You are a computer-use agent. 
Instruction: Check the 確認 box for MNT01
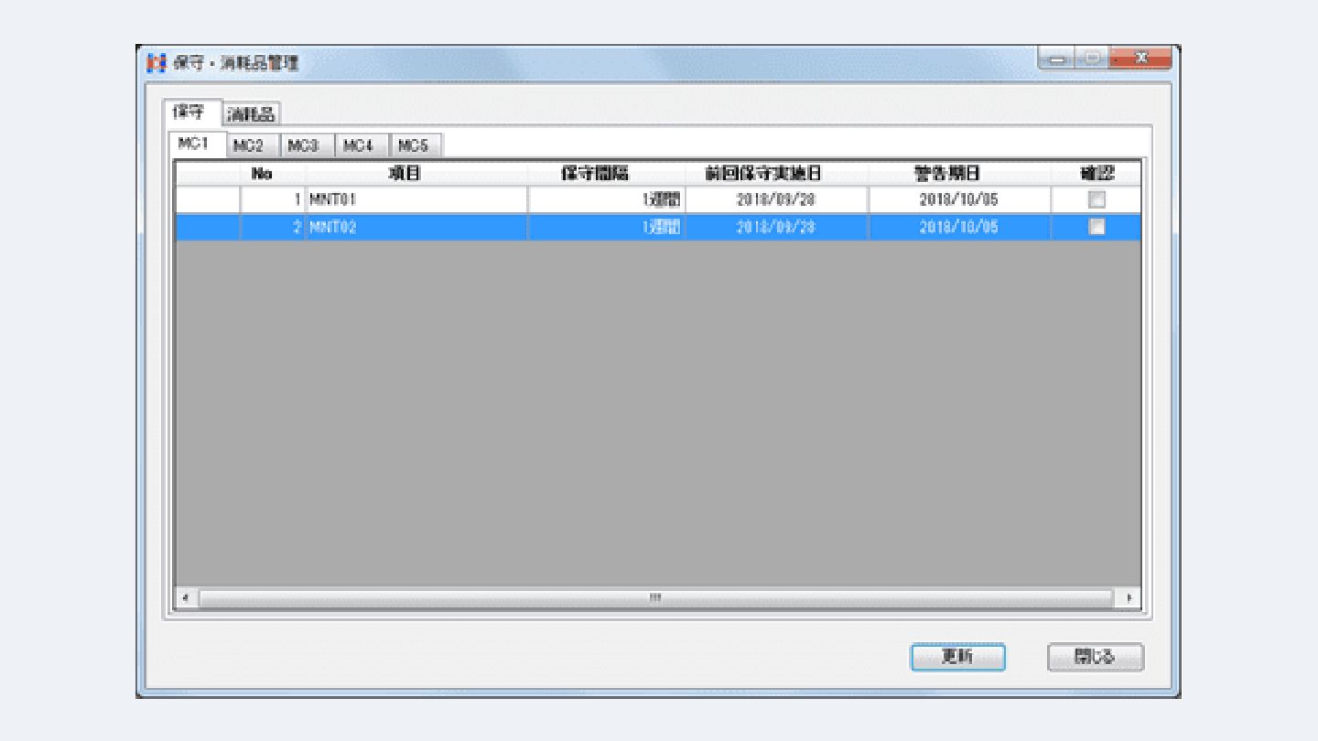pyautogui.click(x=1096, y=199)
